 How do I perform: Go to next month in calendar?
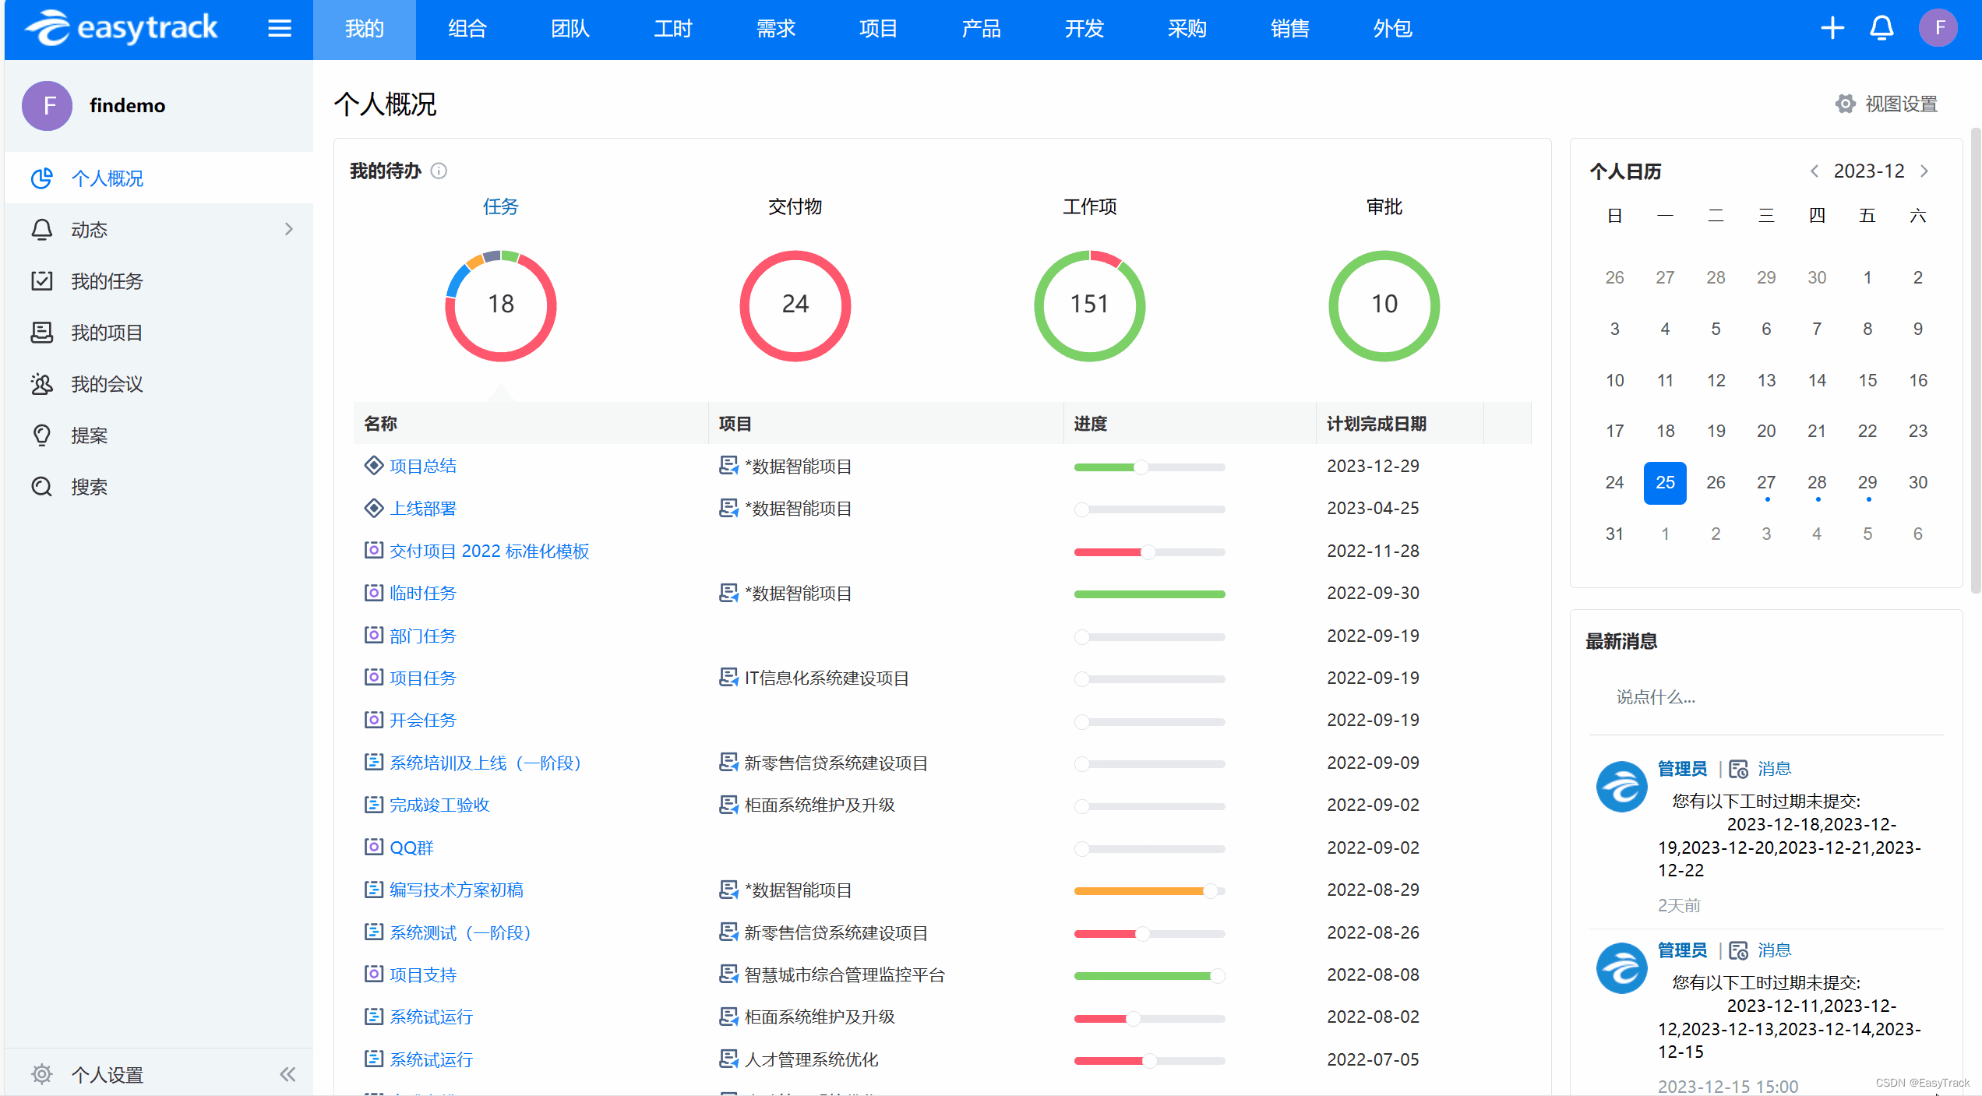(1924, 171)
